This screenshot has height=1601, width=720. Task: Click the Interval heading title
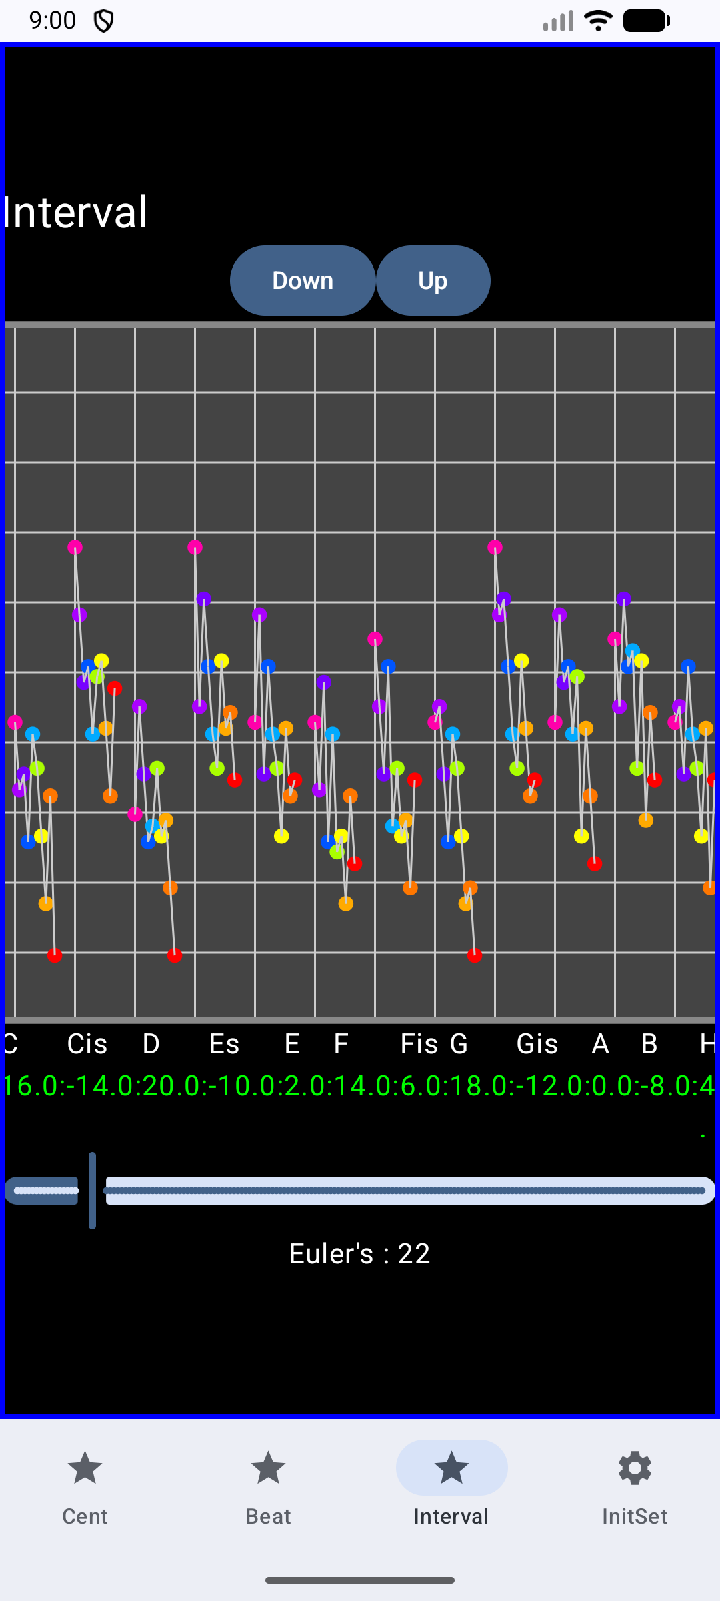pos(75,213)
